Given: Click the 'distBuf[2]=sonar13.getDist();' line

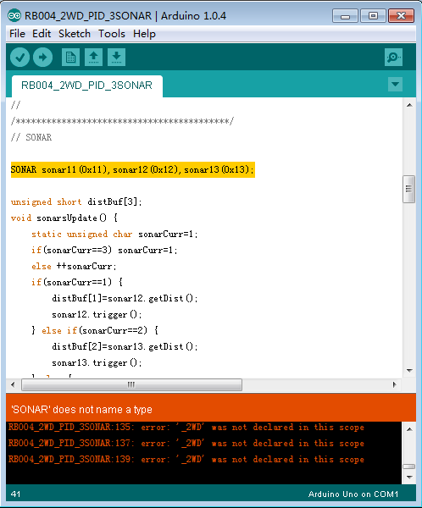Looking at the screenshot, I should (125, 346).
